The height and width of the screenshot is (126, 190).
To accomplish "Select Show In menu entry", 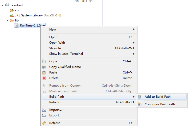I will (x=89, y=48).
